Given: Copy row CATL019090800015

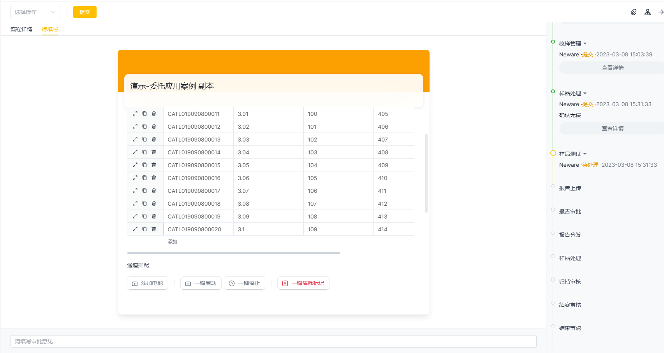Looking at the screenshot, I should click(x=144, y=165).
